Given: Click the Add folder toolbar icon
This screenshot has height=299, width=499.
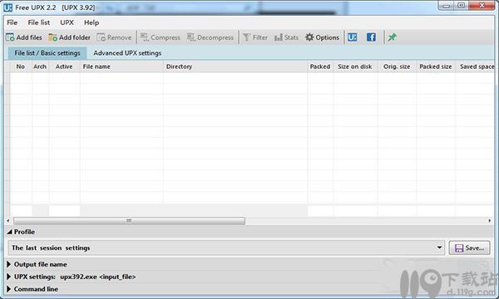Looking at the screenshot, I should coord(52,37).
